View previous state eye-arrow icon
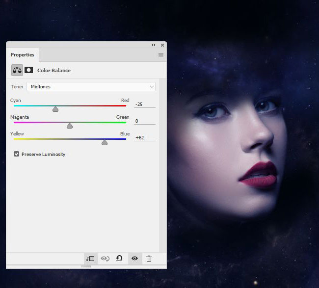The width and height of the screenshot is (319, 288). tap(105, 259)
